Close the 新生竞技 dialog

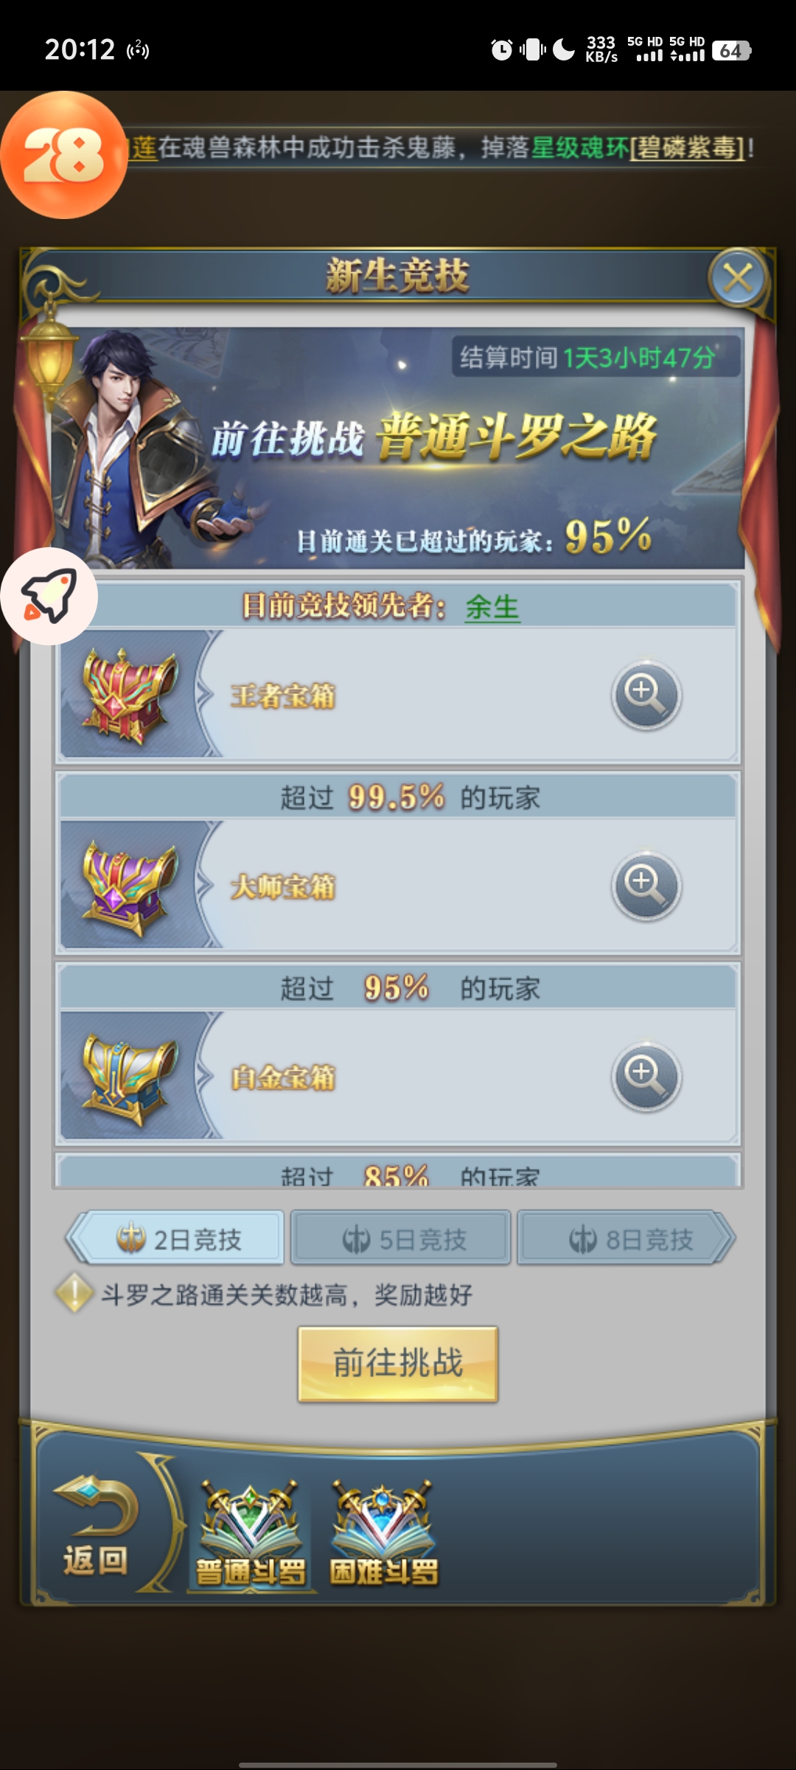(x=737, y=279)
